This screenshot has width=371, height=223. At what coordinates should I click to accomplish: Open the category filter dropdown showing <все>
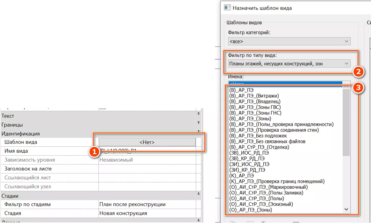pyautogui.click(x=289, y=41)
